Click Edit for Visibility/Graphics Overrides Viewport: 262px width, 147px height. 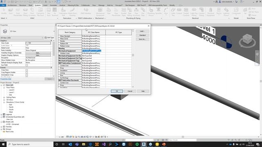click(x=38, y=53)
